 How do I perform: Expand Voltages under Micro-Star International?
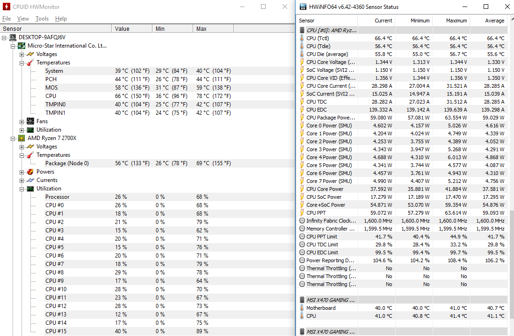pyautogui.click(x=22, y=54)
